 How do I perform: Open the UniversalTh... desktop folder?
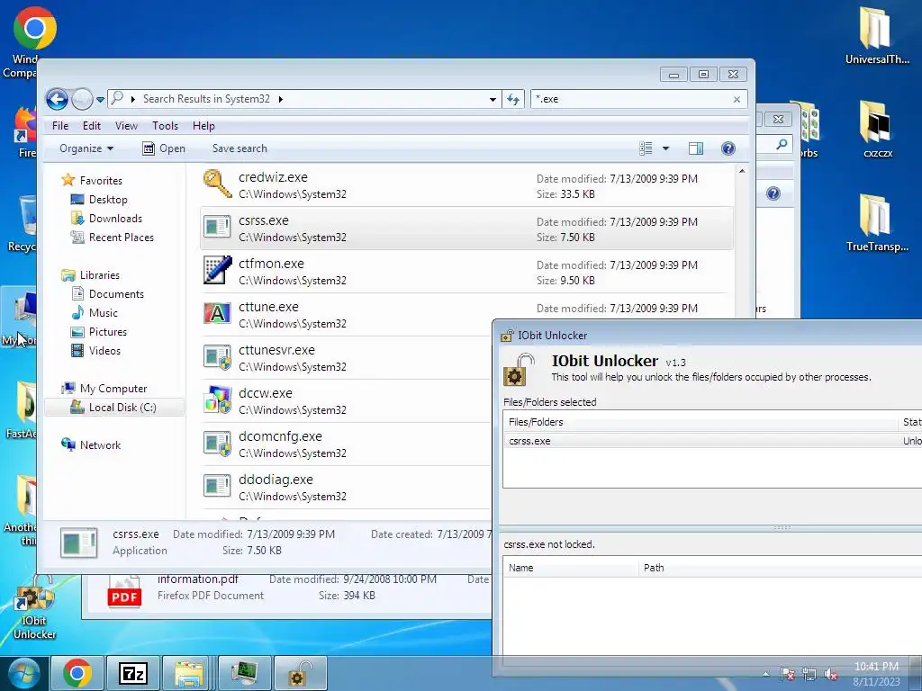[877, 35]
